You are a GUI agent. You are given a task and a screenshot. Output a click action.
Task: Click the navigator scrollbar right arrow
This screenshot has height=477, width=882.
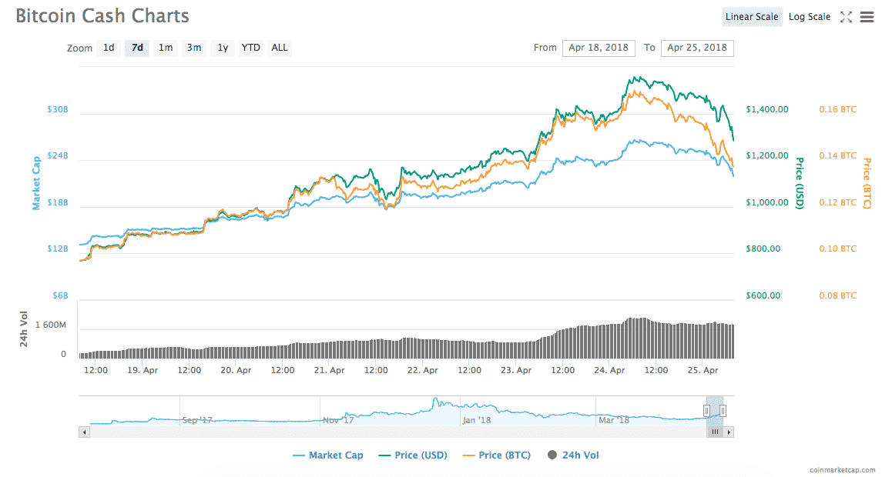click(729, 432)
